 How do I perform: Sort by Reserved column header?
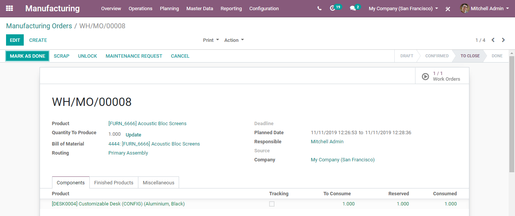click(399, 193)
